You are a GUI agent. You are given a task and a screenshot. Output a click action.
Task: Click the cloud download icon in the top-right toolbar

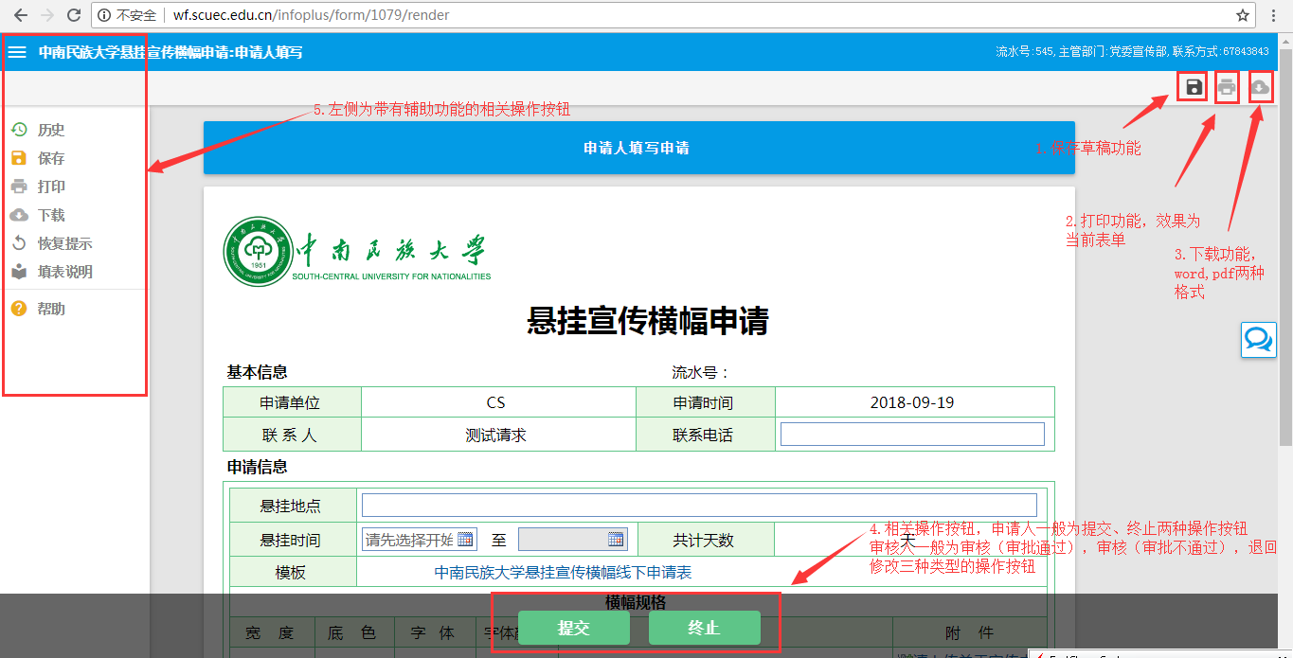coord(1260,88)
